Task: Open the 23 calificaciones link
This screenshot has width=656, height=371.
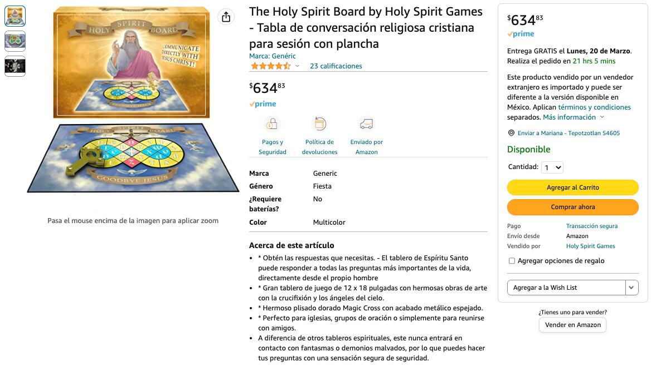Action: 336,66
